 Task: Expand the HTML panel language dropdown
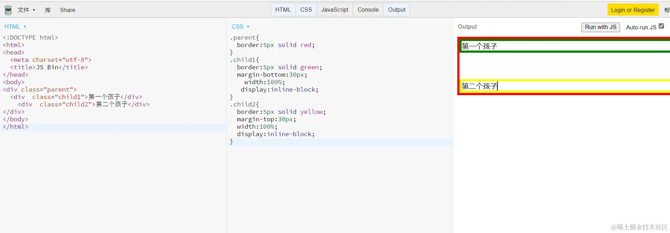pyautogui.click(x=15, y=27)
